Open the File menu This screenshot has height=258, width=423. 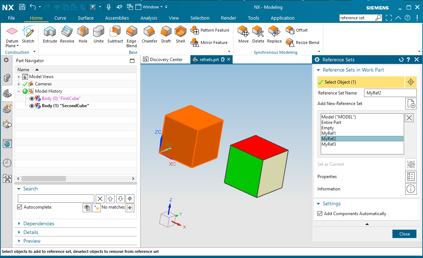click(11, 18)
